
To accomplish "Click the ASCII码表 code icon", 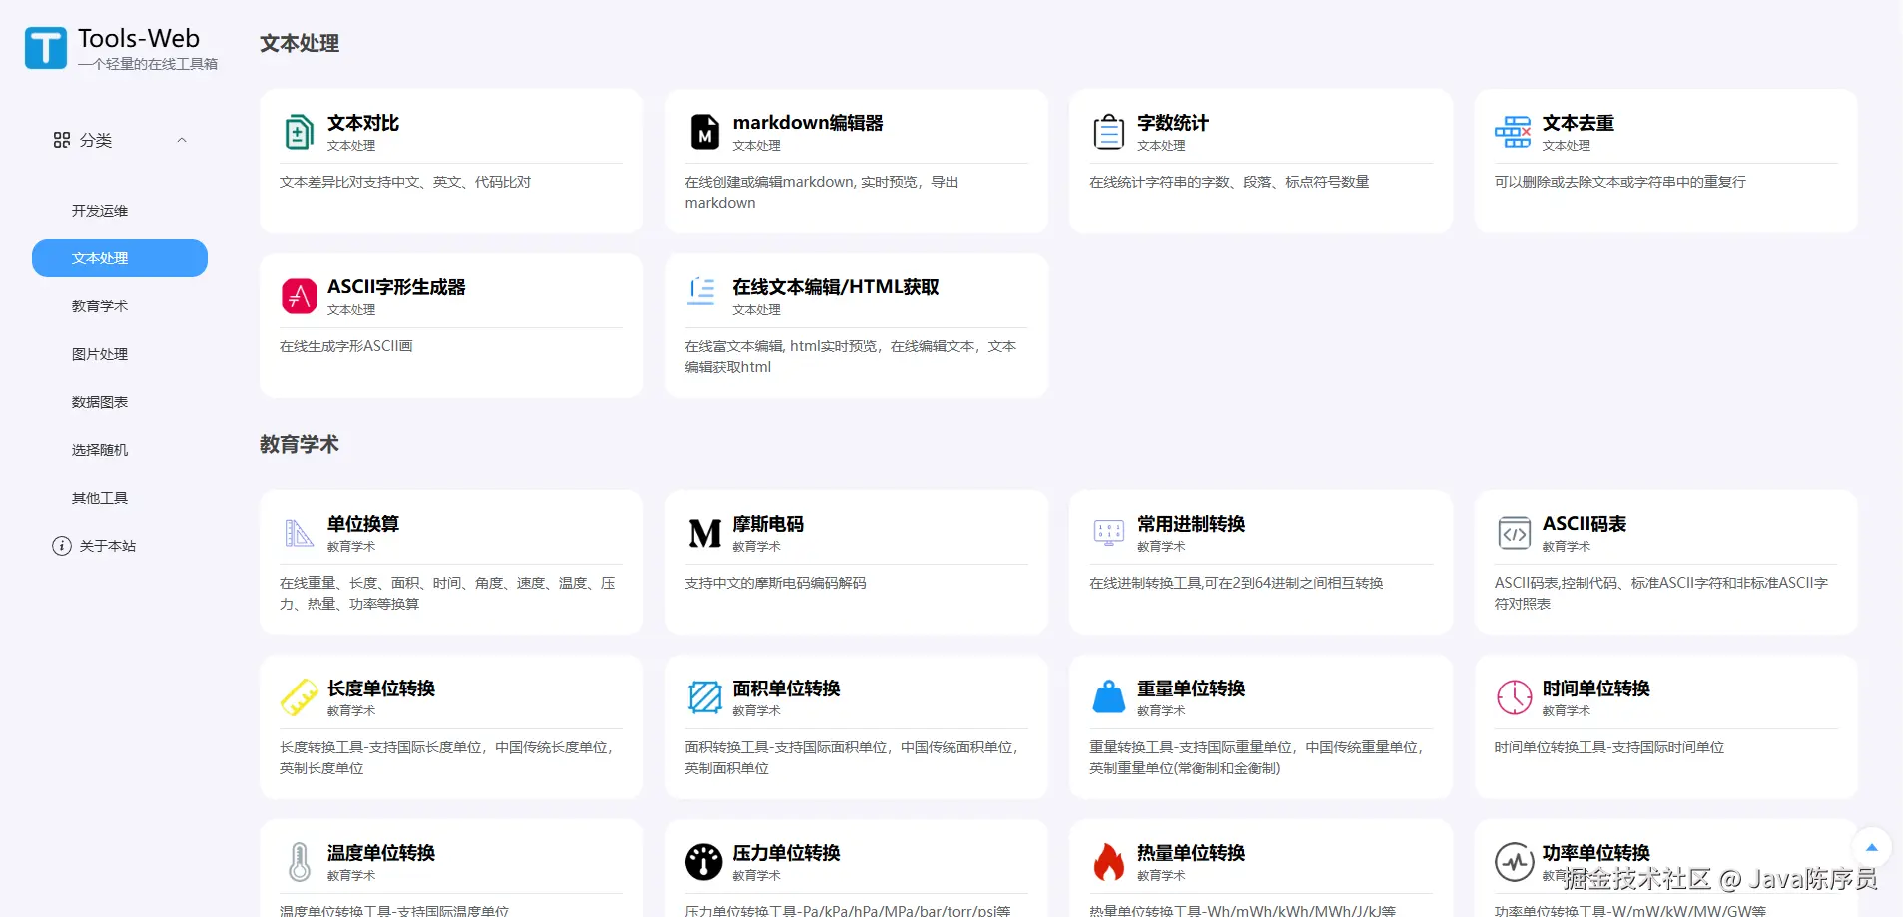I will point(1514,533).
